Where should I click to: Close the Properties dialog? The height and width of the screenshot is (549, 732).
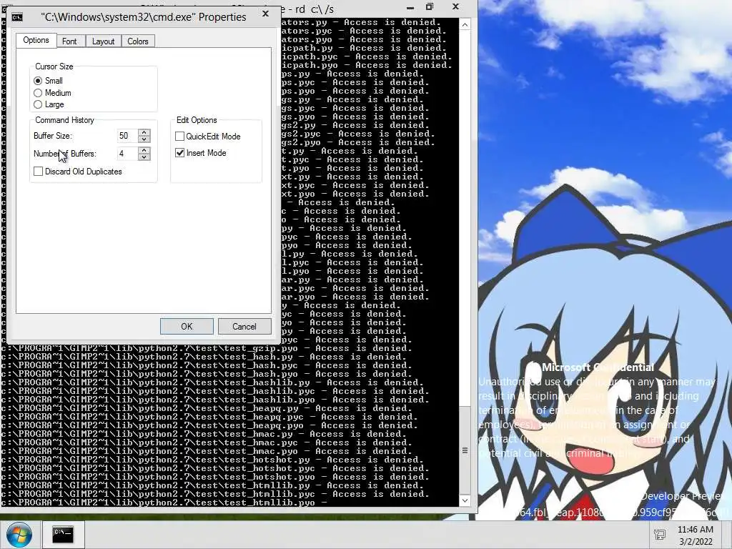pyautogui.click(x=266, y=14)
